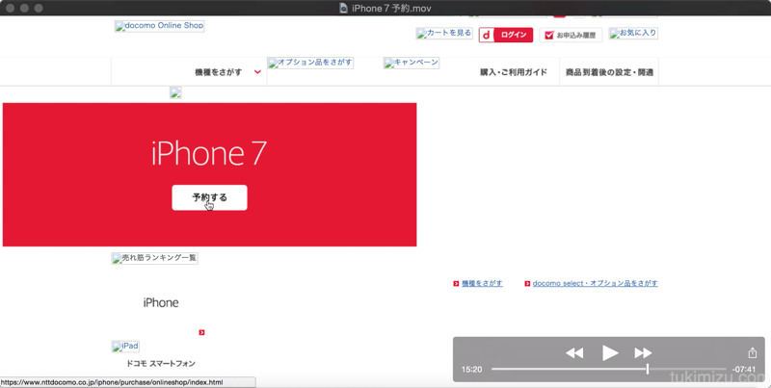Viewport: 771px width, 388px height.
Task: View cart via カートを見る
Action: coord(444,34)
